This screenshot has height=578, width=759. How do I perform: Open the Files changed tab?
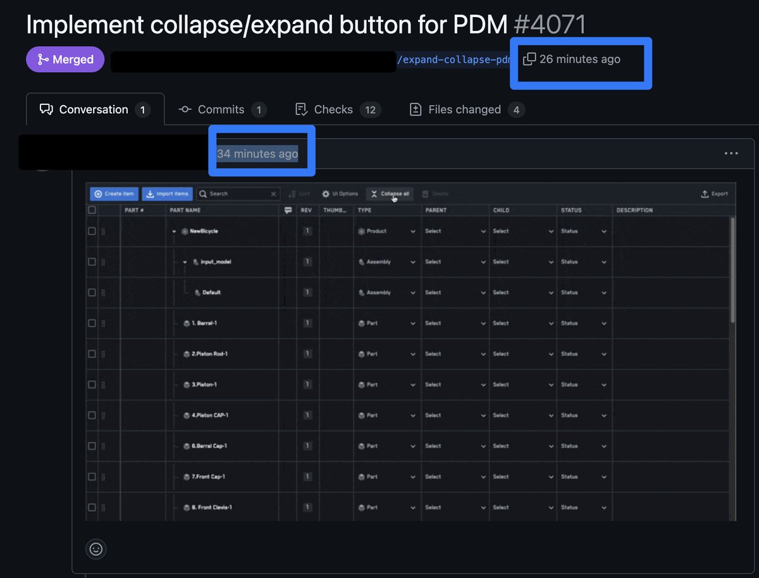click(467, 109)
